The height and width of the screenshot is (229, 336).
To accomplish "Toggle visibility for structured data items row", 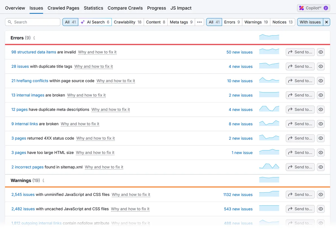I will tap(321, 52).
